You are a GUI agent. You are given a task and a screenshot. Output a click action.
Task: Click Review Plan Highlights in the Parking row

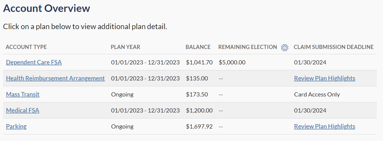(325, 126)
